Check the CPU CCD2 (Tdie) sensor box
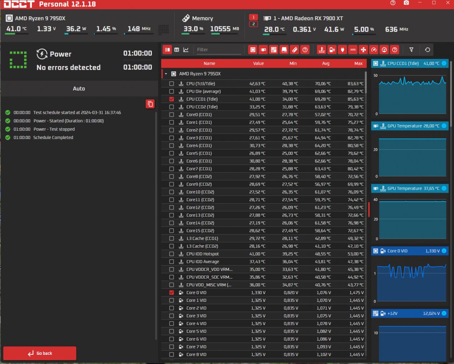The image size is (454, 364). tap(171, 107)
